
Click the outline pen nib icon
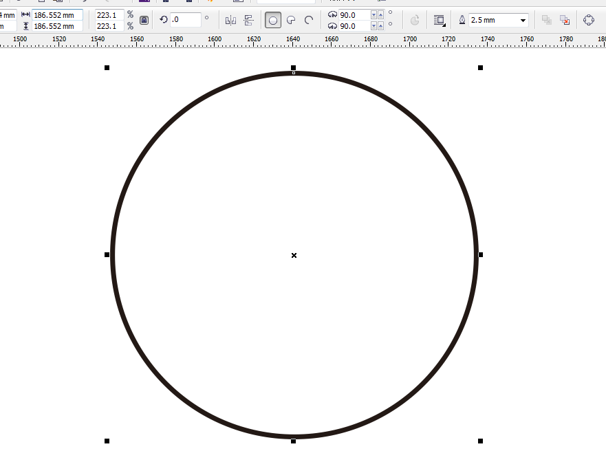[462, 20]
